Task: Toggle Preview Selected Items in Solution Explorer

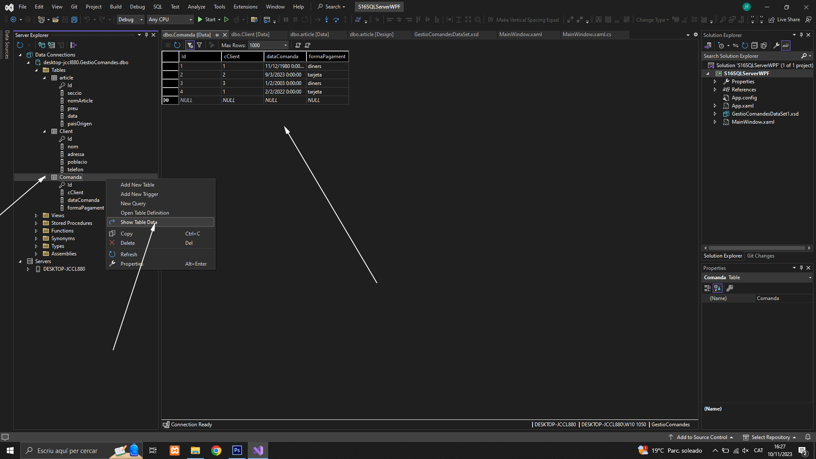Action: [x=786, y=45]
